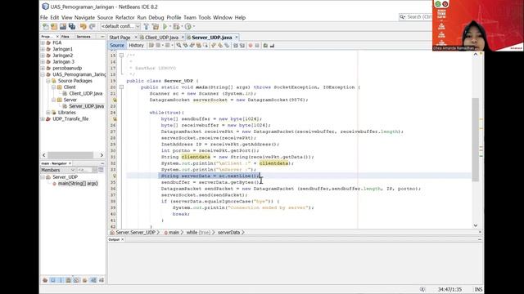Click the Clean and Build Project icon
524x294 pixels.
point(156,26)
